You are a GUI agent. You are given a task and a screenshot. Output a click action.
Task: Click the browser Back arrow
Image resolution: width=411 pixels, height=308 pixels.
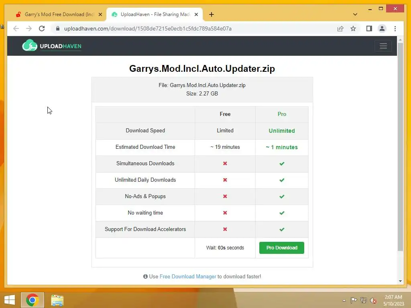16,28
